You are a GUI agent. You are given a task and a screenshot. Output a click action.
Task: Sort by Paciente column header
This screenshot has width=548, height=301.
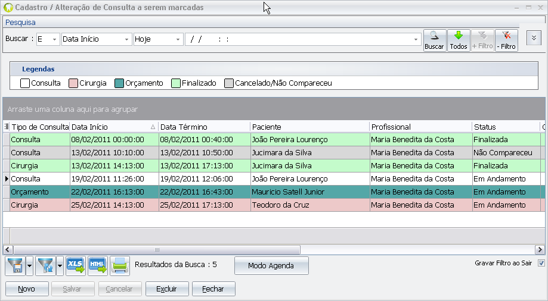[x=309, y=127]
